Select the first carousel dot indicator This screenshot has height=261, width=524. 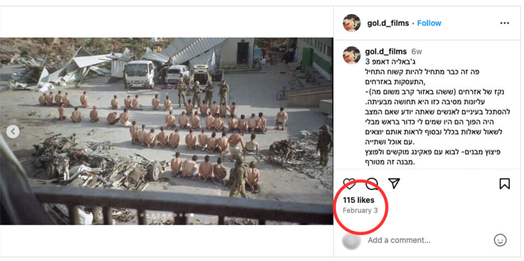tap(142, 215)
